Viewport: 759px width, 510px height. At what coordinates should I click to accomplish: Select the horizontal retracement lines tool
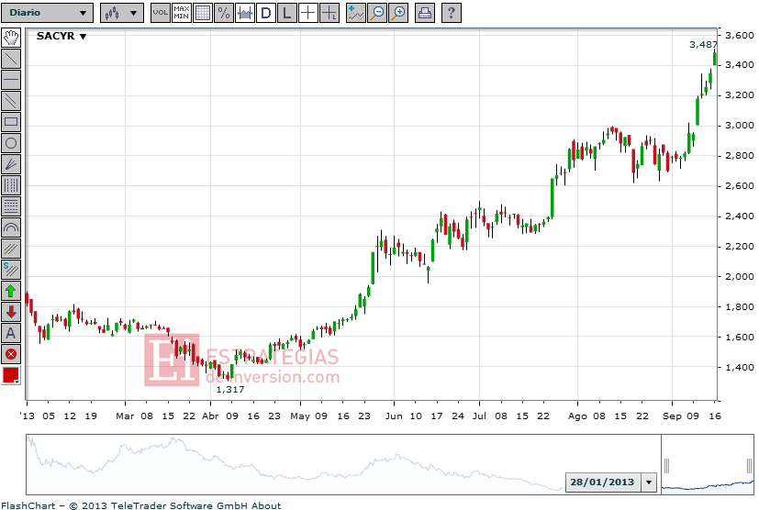click(11, 206)
